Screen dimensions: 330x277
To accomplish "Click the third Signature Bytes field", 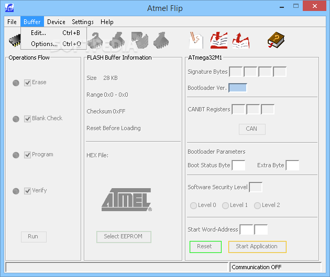I will click(x=265, y=72).
